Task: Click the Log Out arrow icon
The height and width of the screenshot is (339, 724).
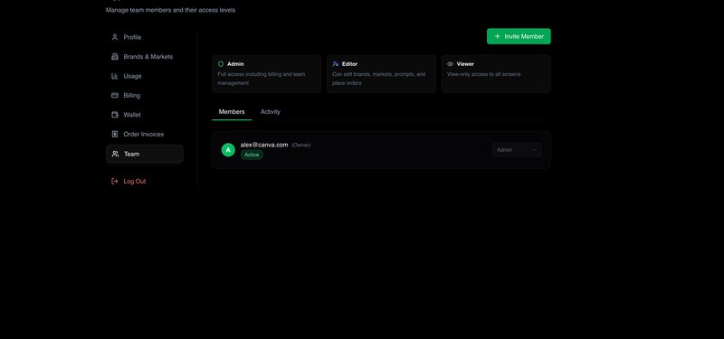Action: click(115, 182)
